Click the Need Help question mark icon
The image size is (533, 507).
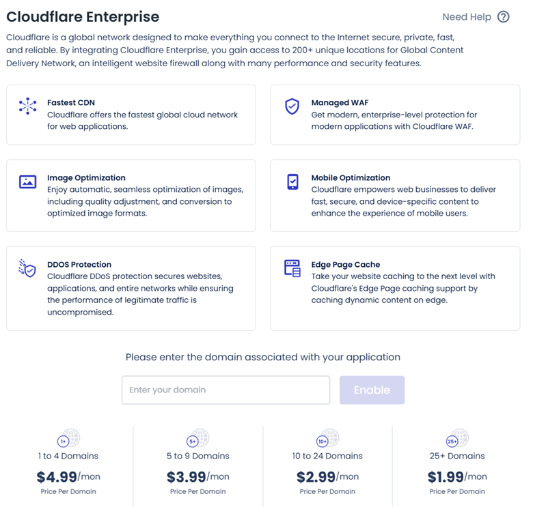[x=504, y=17]
